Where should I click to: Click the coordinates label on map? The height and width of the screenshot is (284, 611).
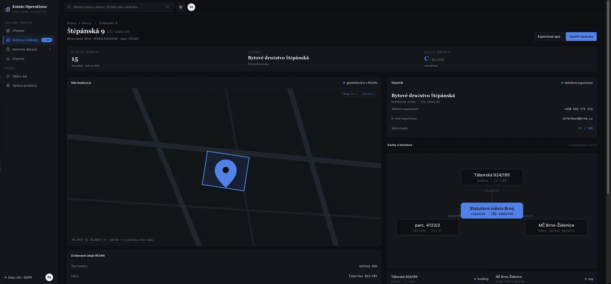(113, 240)
